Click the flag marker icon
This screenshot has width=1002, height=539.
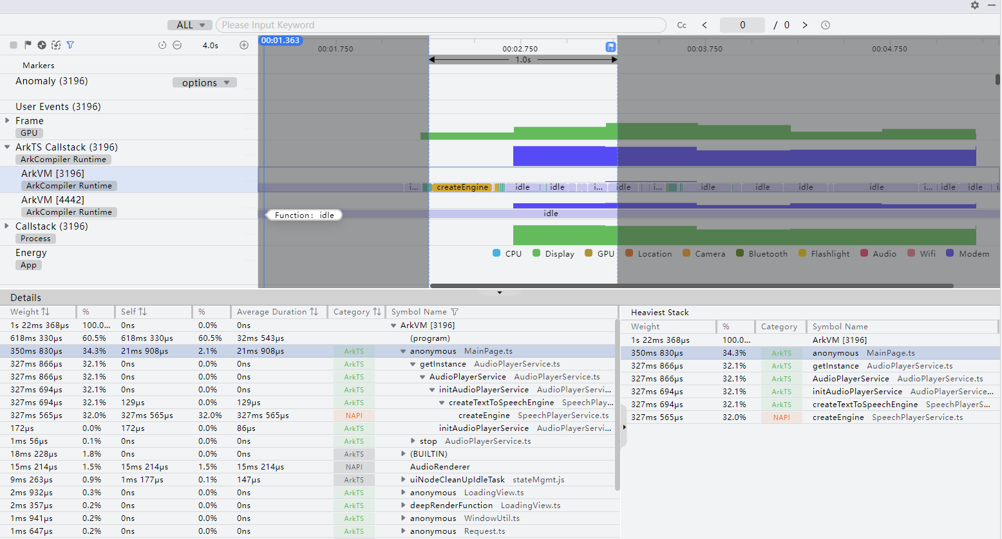[x=28, y=45]
